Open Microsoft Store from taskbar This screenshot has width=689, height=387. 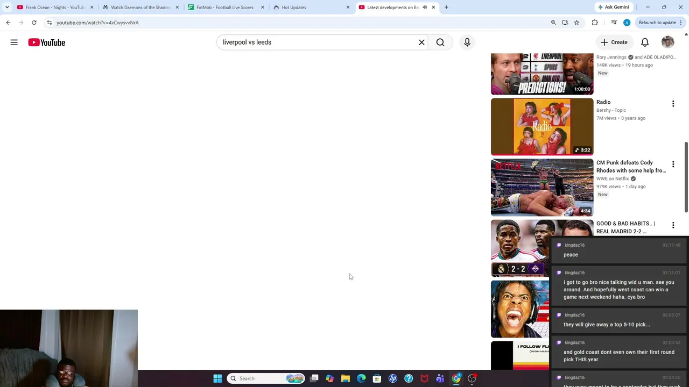pyautogui.click(x=377, y=378)
